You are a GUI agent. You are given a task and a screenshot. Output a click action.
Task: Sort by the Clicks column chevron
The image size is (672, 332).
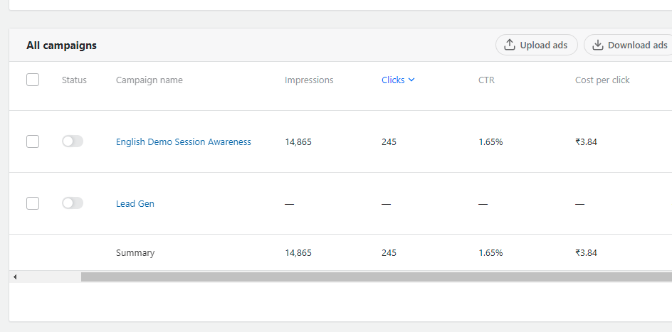click(x=411, y=80)
